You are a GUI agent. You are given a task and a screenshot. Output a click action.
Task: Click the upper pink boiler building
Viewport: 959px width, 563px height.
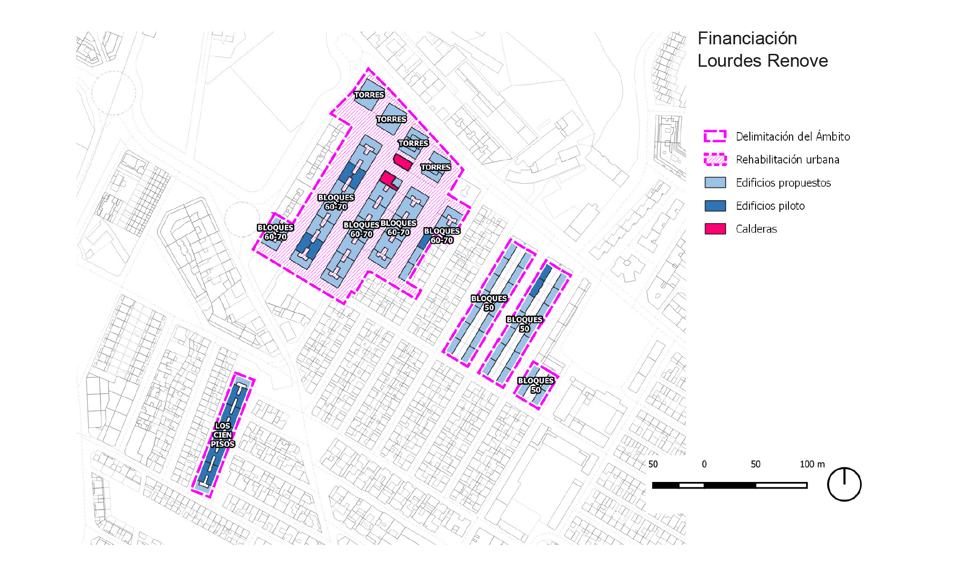coord(403,162)
